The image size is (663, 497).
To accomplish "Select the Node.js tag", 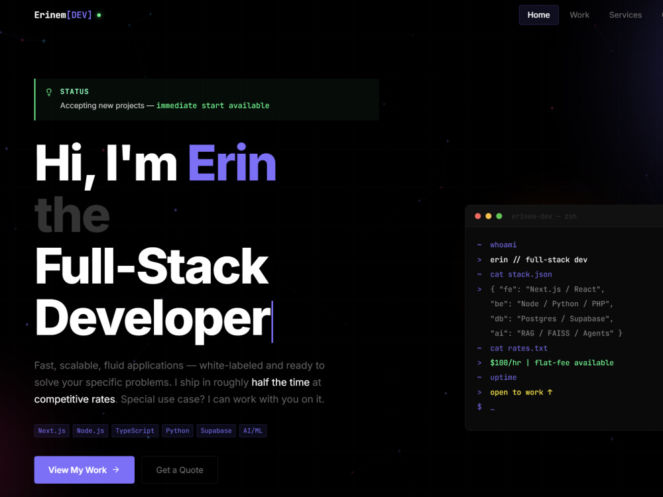I will pos(90,431).
